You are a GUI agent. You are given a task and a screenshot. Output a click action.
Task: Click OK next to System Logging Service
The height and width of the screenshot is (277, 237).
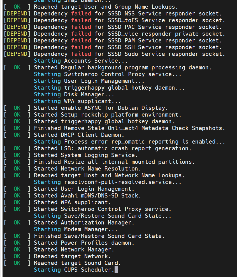[x=17, y=155]
